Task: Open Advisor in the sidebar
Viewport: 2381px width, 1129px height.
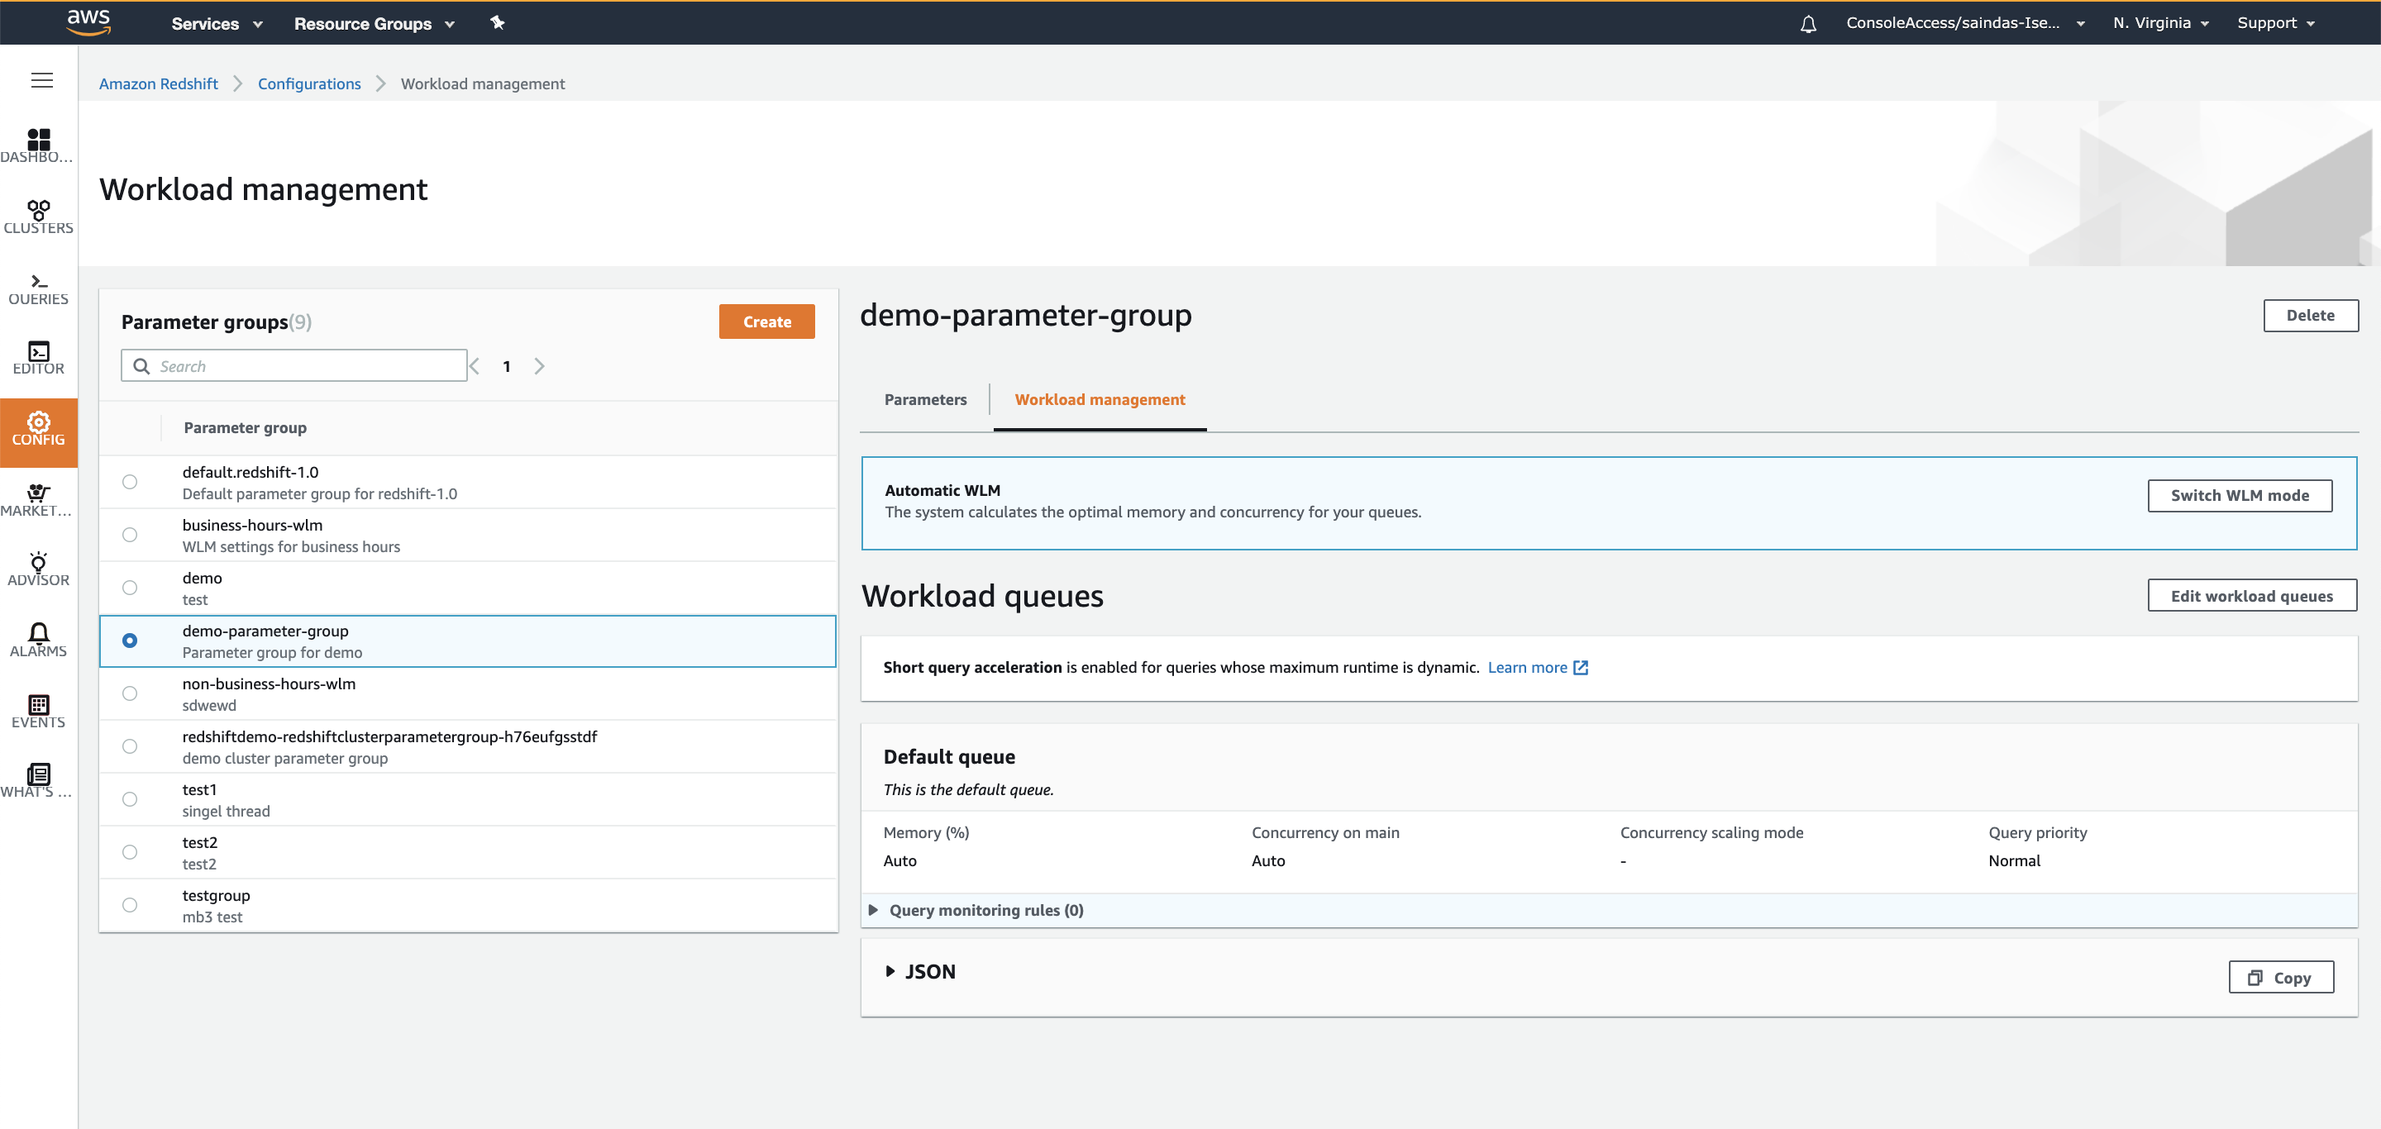Action: 38,570
